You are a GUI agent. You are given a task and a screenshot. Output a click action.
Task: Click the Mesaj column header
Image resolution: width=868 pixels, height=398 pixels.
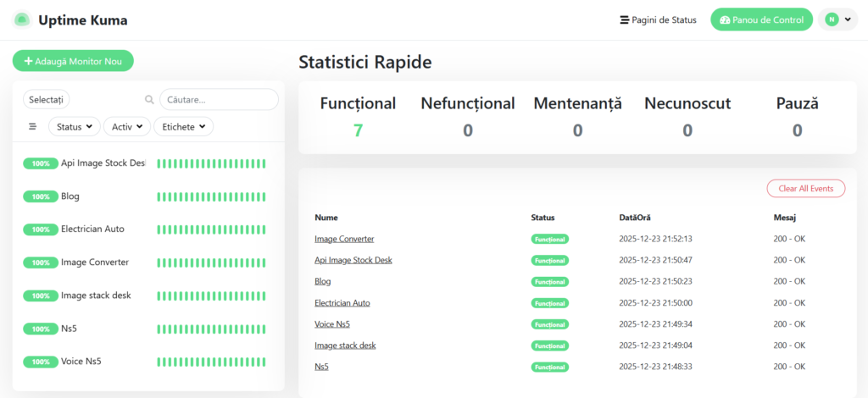(x=784, y=218)
